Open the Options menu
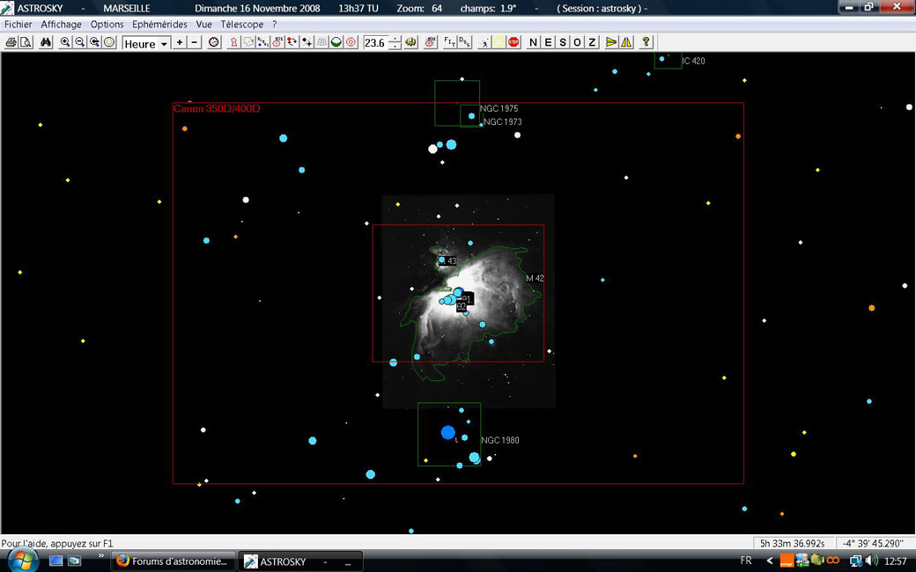 point(107,25)
